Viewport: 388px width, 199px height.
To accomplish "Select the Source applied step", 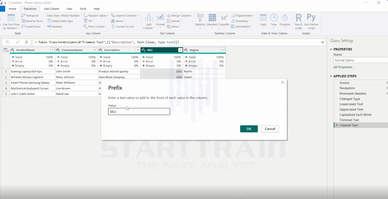I will (344, 83).
